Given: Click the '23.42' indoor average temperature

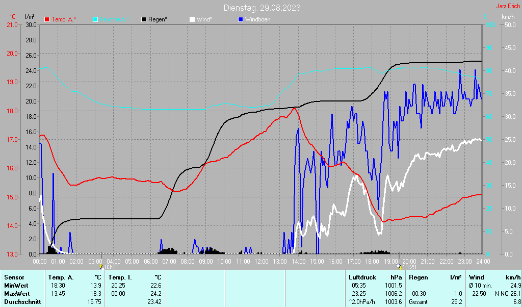Looking at the screenshot, I should (x=154, y=302).
